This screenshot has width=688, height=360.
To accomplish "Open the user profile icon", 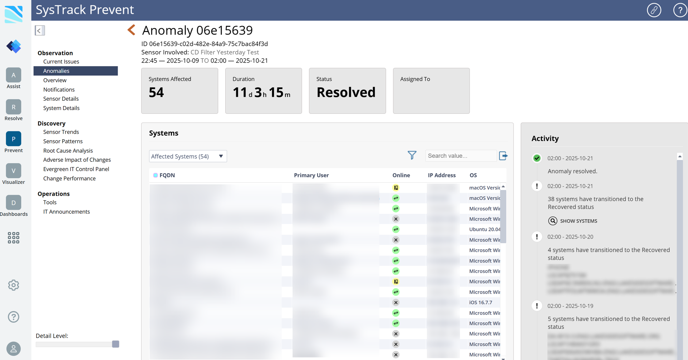I will click(14, 349).
